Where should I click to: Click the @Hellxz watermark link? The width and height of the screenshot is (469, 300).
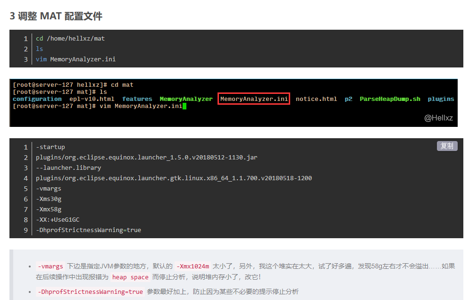pos(440,118)
